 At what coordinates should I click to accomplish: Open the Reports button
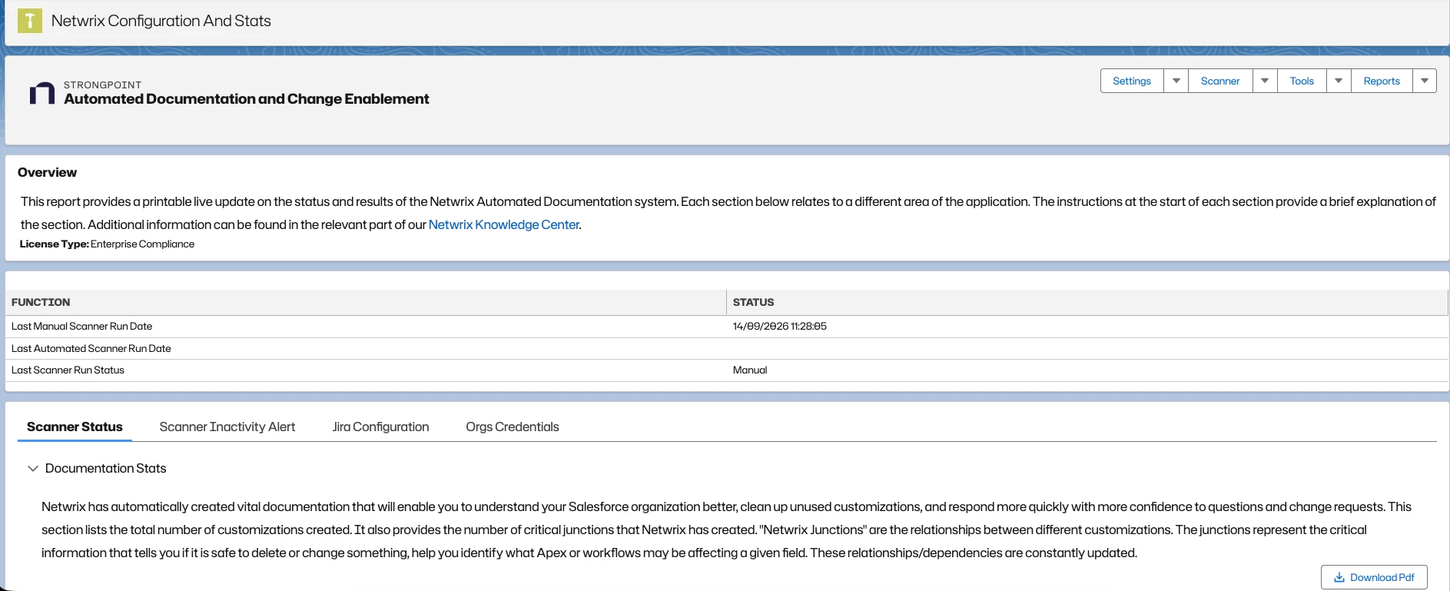pos(1382,81)
